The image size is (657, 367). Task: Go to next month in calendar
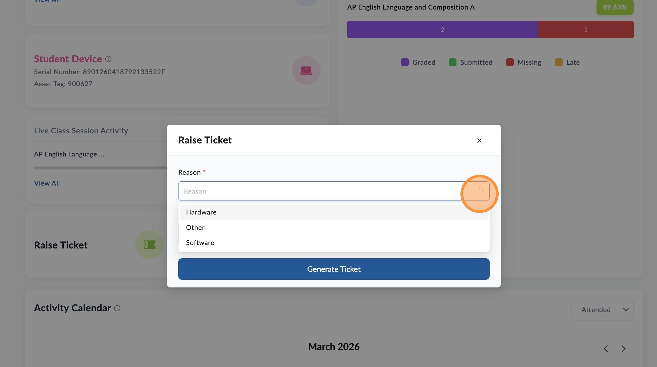point(623,349)
